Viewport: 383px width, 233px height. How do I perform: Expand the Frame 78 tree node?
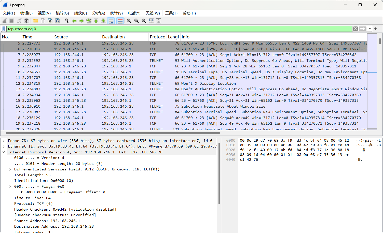pyautogui.click(x=4, y=141)
